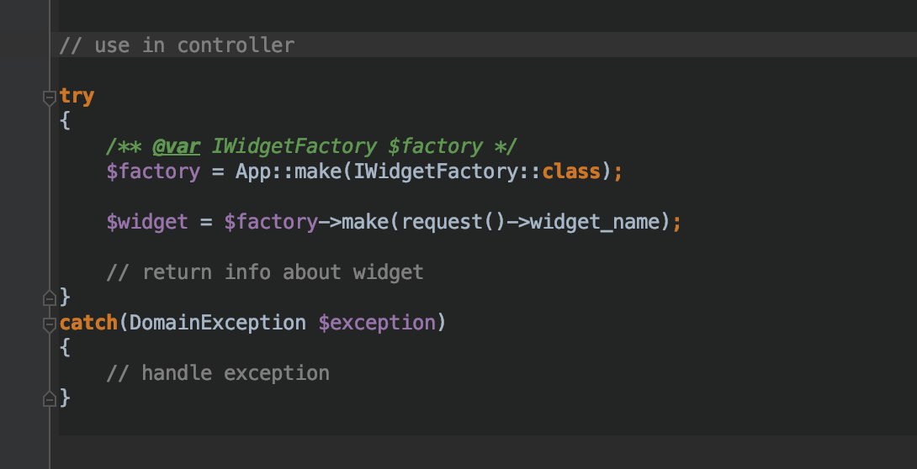Collapse the try block fold marker
Image resolution: width=917 pixels, height=469 pixels.
[50, 98]
